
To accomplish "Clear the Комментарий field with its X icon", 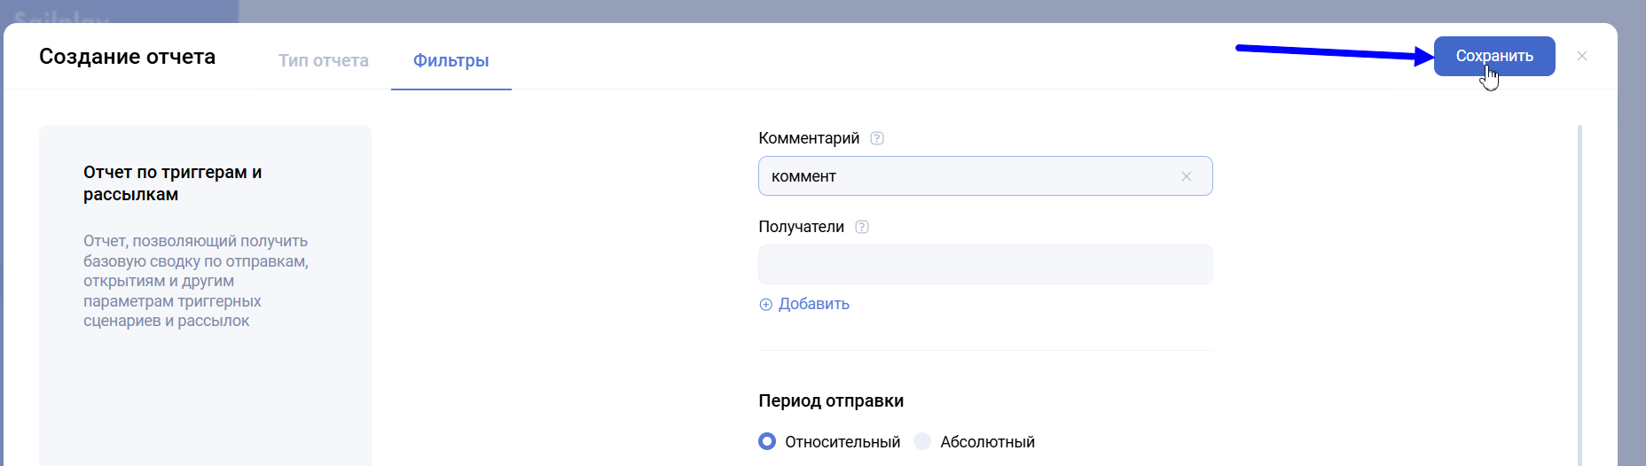I will tap(1187, 176).
